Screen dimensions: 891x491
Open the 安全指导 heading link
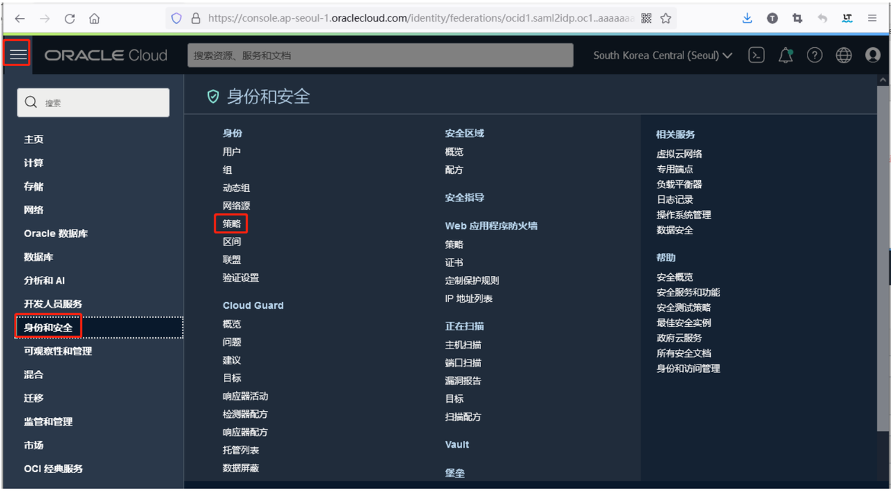pyautogui.click(x=464, y=198)
